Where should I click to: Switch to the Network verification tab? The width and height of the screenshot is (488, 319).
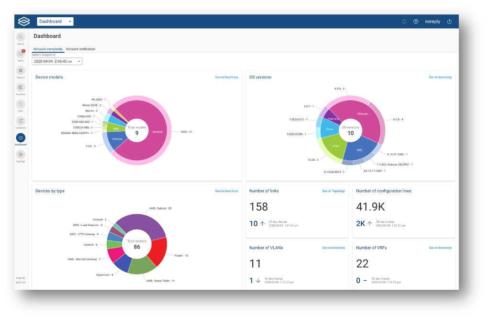80,49
